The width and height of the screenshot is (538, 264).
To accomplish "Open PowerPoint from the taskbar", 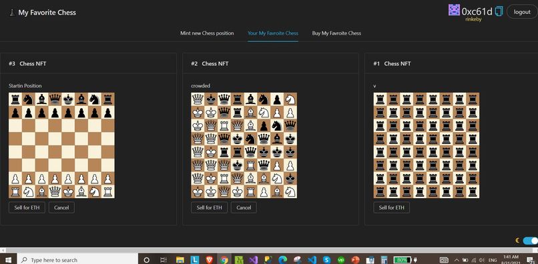I will click(x=356, y=260).
